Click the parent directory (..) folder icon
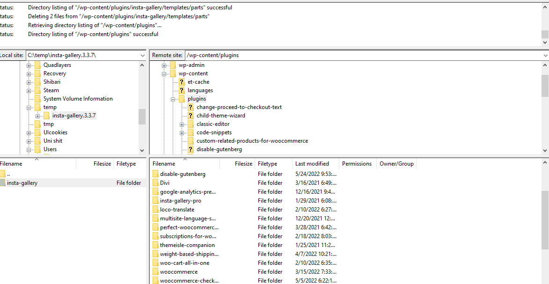 pos(2,174)
